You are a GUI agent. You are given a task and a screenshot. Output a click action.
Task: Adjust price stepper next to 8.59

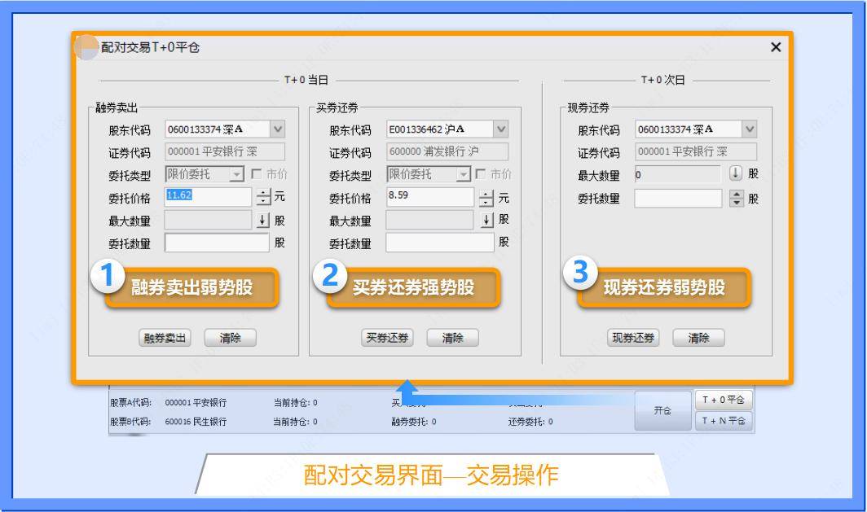click(486, 198)
